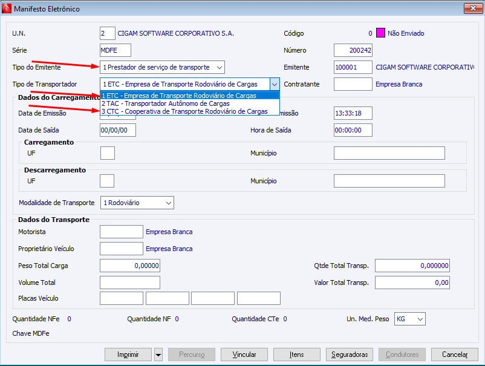Focus the Hora de Saída field

353,130
